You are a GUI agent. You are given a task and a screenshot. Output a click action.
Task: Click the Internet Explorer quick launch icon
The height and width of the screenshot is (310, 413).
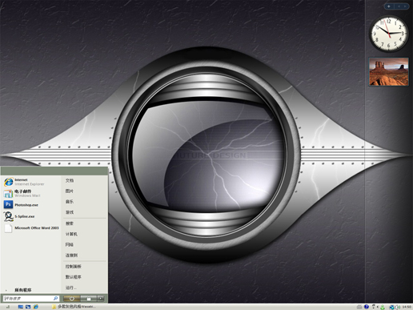click(36, 307)
